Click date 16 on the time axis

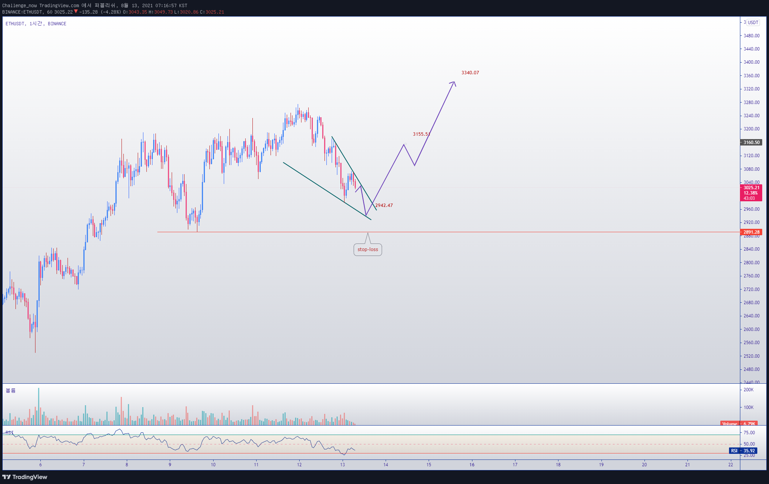472,465
